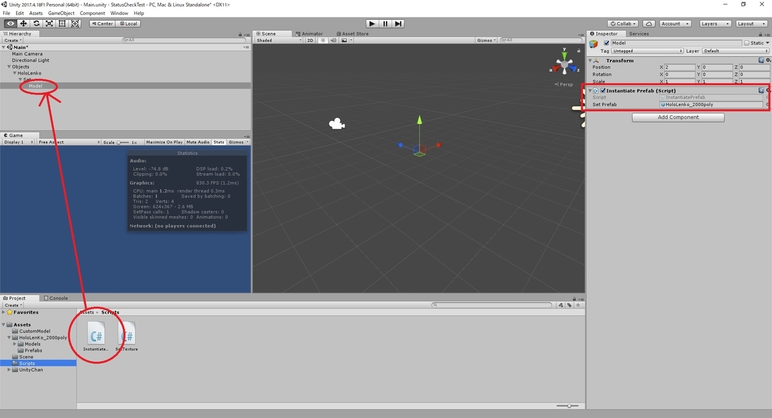Select Directional Light in Hierarchy
Viewport: 772px width, 418px height.
point(30,60)
